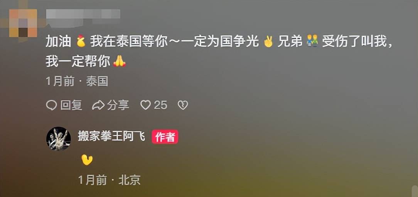418x197 pixels.
Task: Click the like count 25
Action: [160, 105]
